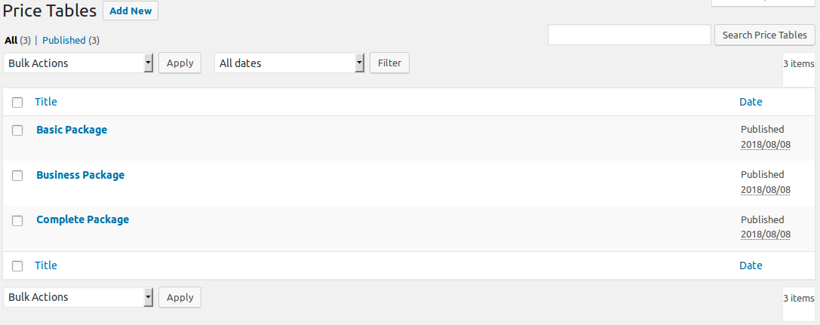Open the Business Package entry
This screenshot has width=820, height=325.
click(81, 175)
